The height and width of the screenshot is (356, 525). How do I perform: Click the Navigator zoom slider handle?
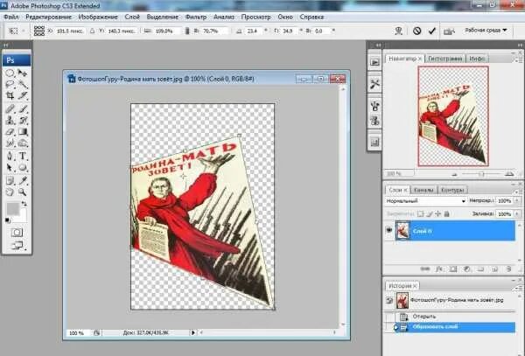click(481, 174)
